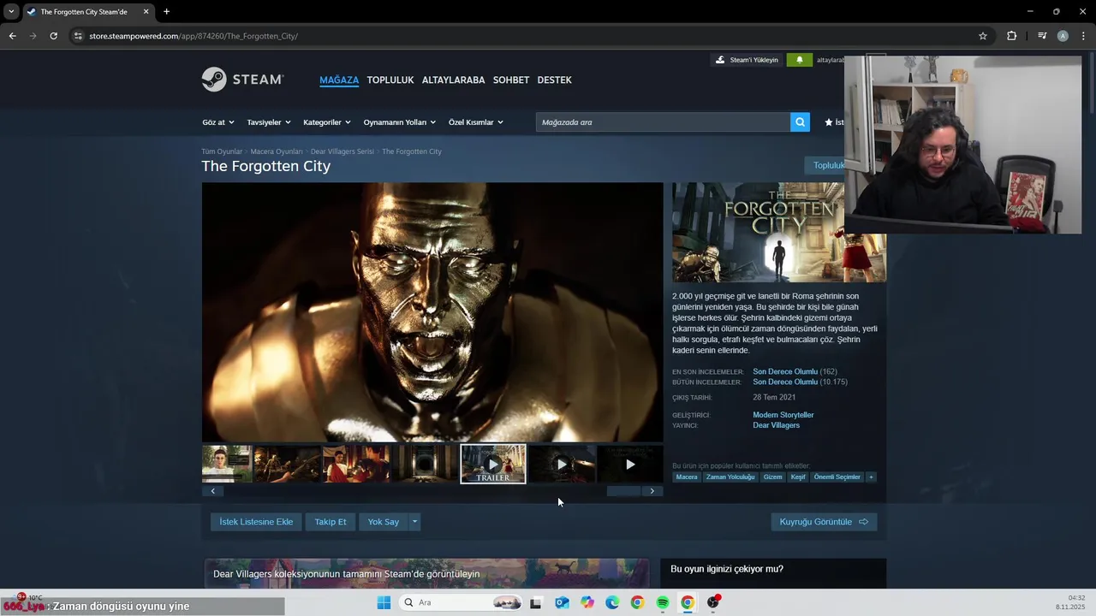
Task: Open the ALTAYLARABA profile menu
Action: pyautogui.click(x=454, y=80)
